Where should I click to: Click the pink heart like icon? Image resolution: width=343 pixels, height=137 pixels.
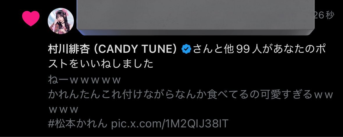pyautogui.click(x=31, y=18)
